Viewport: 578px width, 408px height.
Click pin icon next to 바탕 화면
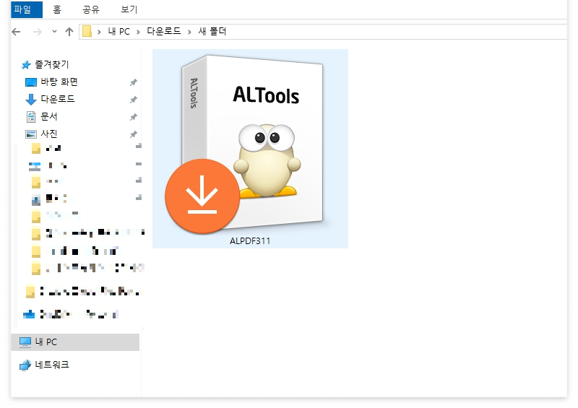point(134,82)
